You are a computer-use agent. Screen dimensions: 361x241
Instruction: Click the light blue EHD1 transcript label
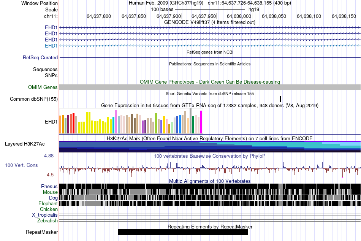(x=51, y=46)
